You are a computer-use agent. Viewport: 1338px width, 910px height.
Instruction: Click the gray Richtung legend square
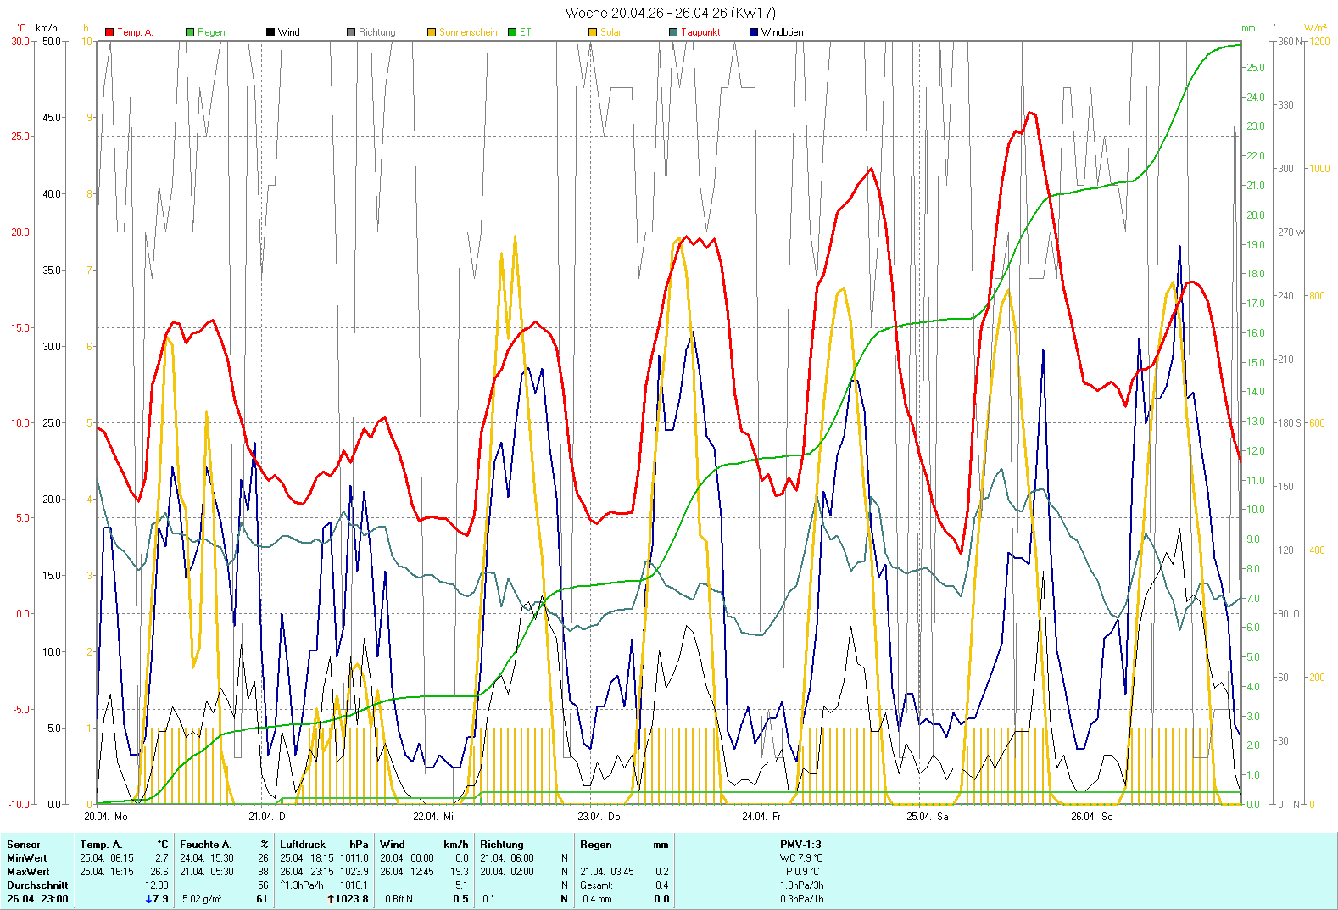351,32
